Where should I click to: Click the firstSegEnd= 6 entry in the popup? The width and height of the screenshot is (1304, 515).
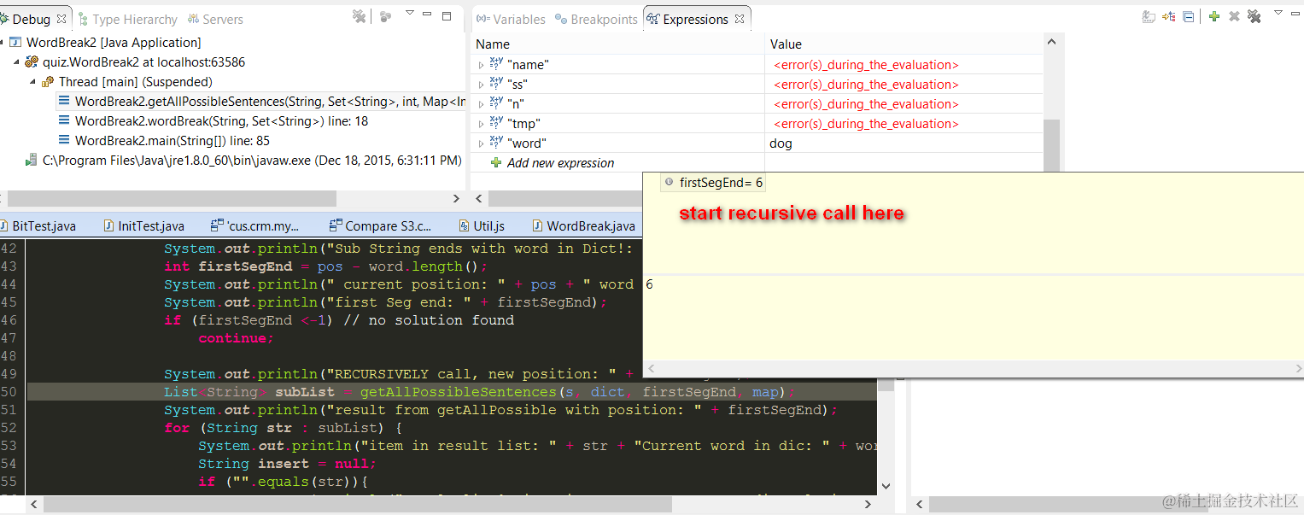[x=714, y=183]
